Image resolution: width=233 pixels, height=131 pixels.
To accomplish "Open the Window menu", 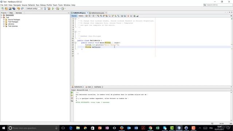I will 67,5.
